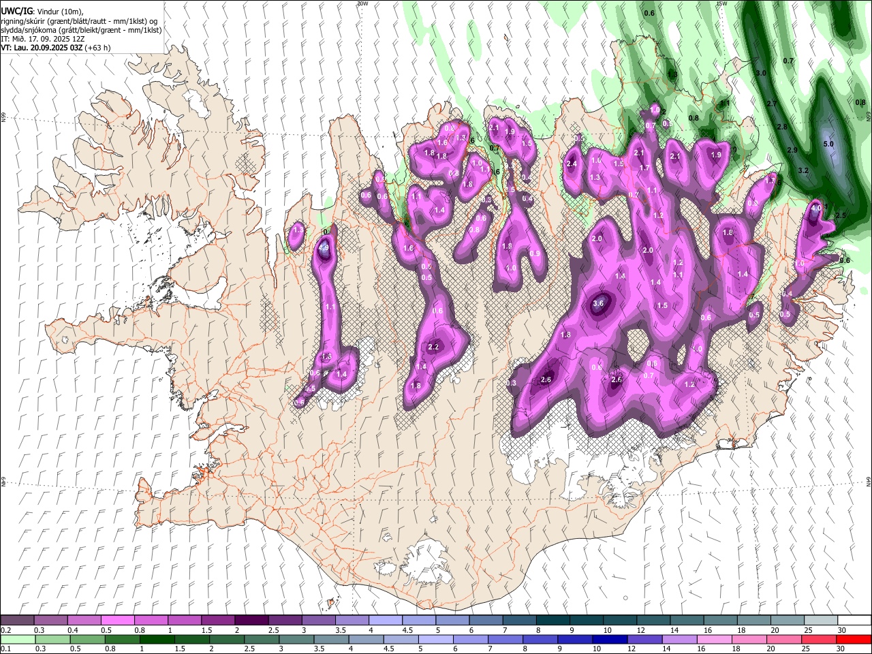Click the '3.6' snowfall value on the map

point(598,303)
